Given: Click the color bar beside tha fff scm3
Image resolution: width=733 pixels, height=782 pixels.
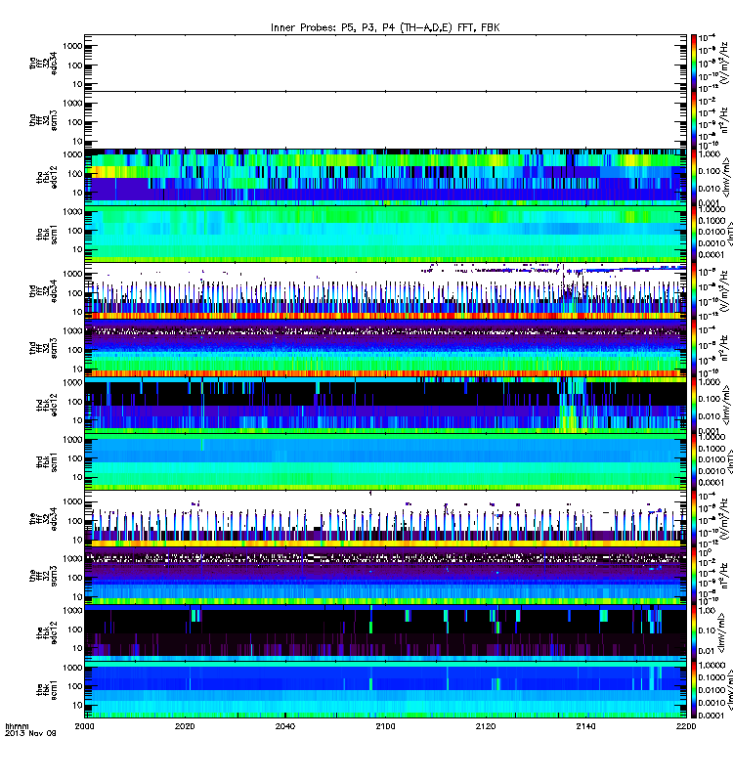Looking at the screenshot, I should pos(694,120).
